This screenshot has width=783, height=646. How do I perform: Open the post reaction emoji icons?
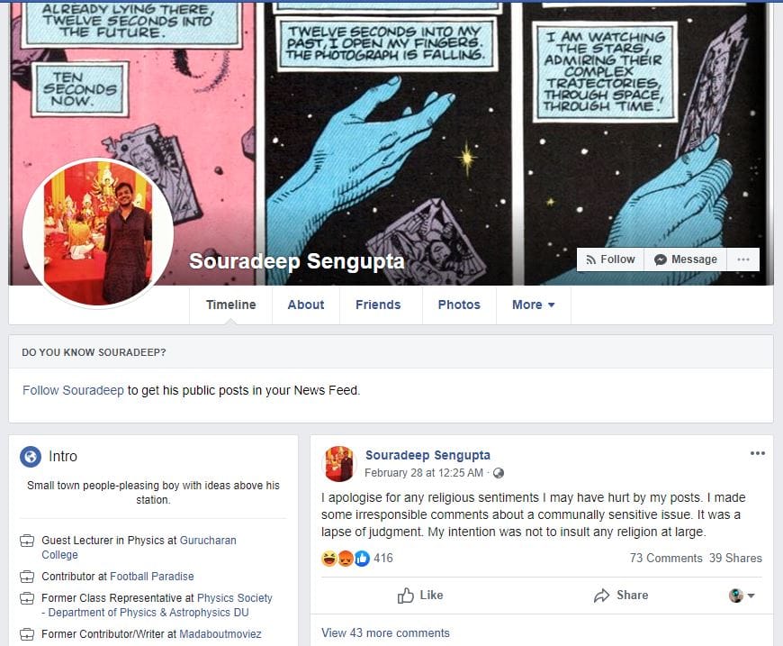[346, 558]
